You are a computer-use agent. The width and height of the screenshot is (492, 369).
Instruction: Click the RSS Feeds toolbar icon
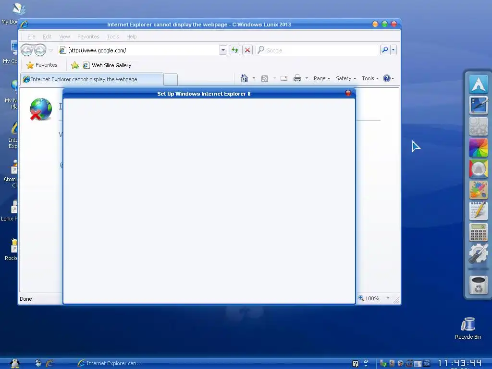(x=265, y=78)
